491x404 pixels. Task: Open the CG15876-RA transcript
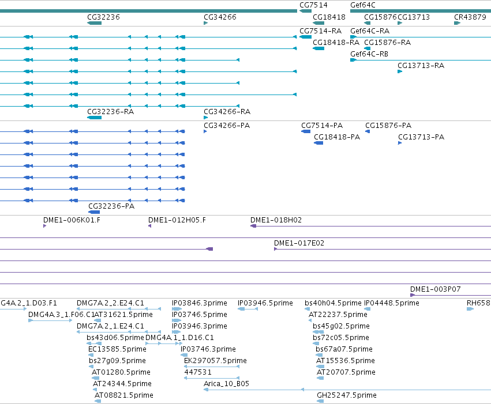[x=368, y=48]
